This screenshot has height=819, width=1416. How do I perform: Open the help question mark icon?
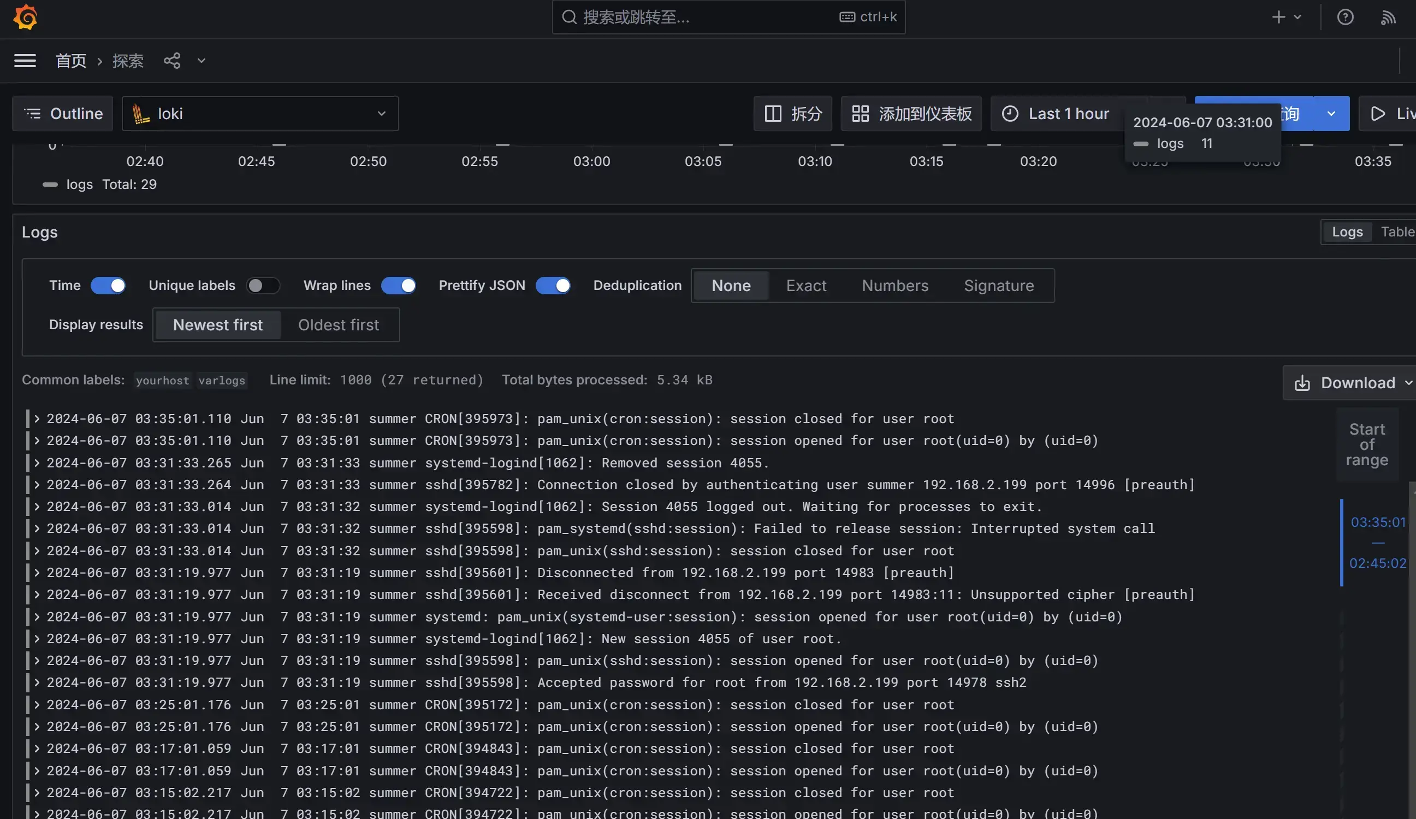coord(1345,17)
